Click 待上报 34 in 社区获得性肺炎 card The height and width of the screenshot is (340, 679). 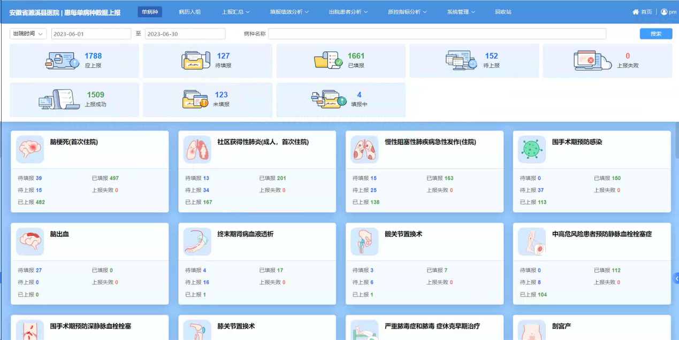[197, 190]
